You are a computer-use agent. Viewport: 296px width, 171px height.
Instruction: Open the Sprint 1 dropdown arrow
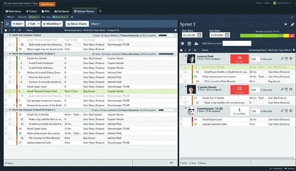(x=286, y=24)
